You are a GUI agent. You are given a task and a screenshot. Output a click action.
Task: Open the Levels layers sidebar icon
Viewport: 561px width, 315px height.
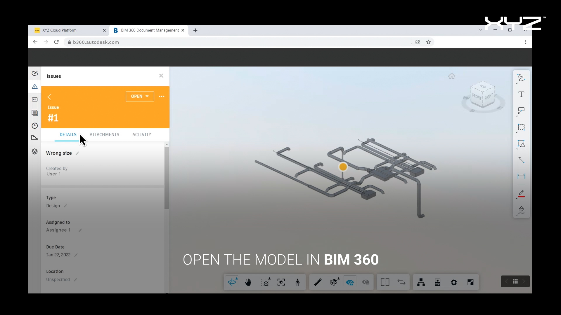(x=35, y=151)
